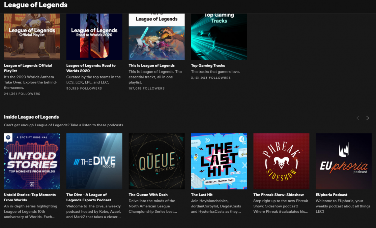The image size is (376, 228).
Task: Click 'An in-depth series highlighting' description
Action: [x=30, y=211]
